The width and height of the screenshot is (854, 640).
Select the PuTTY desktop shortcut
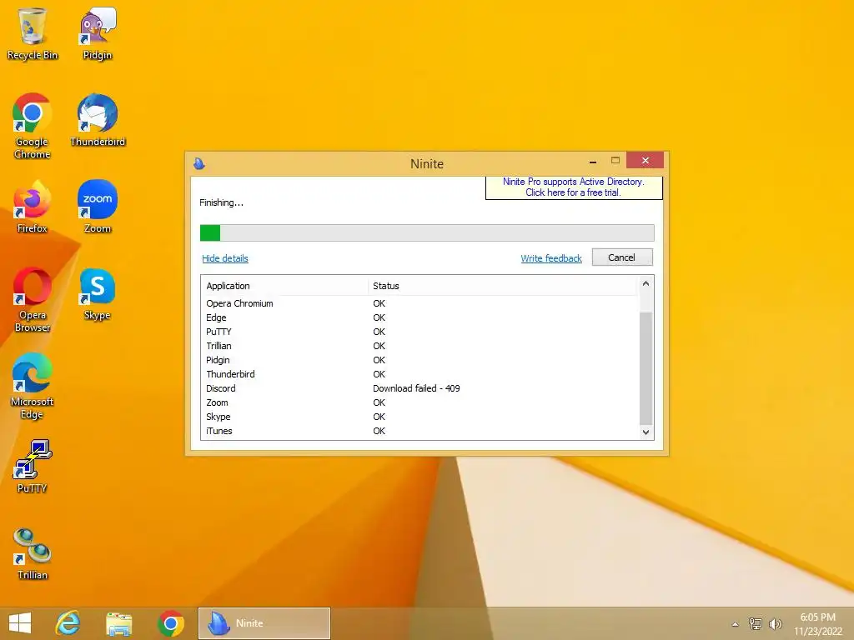click(x=33, y=467)
